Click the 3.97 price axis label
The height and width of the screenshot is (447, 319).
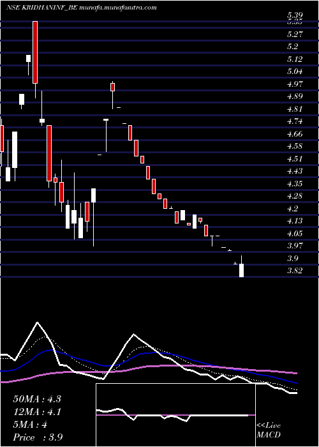click(295, 246)
